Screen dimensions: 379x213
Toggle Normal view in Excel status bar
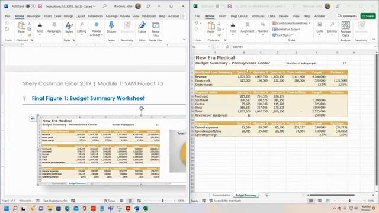[x=311, y=201]
